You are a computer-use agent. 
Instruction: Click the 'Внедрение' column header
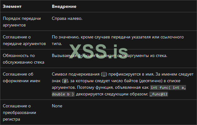[x=64, y=6]
